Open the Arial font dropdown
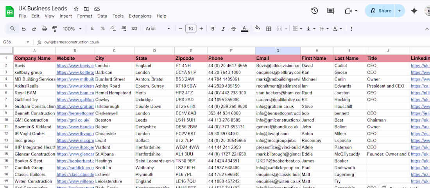 coord(158,29)
